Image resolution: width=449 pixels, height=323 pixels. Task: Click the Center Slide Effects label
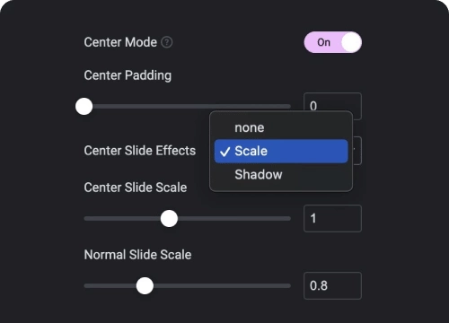pyautogui.click(x=140, y=151)
